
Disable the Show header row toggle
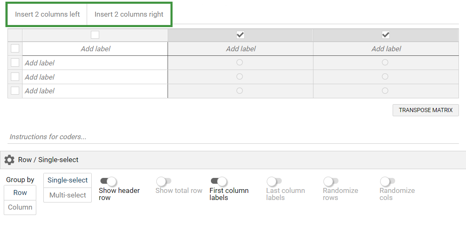point(108,181)
